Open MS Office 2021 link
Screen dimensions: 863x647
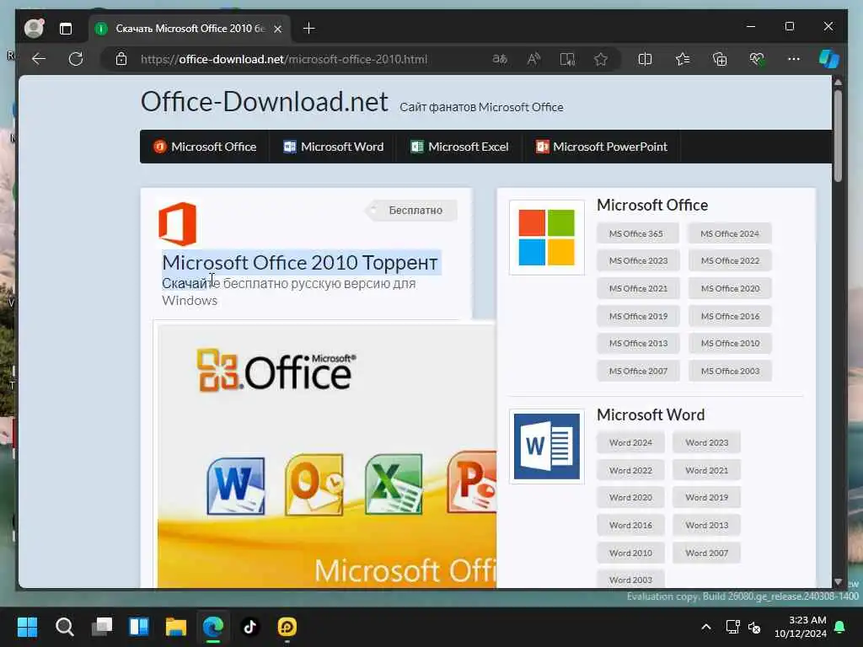[x=639, y=288]
